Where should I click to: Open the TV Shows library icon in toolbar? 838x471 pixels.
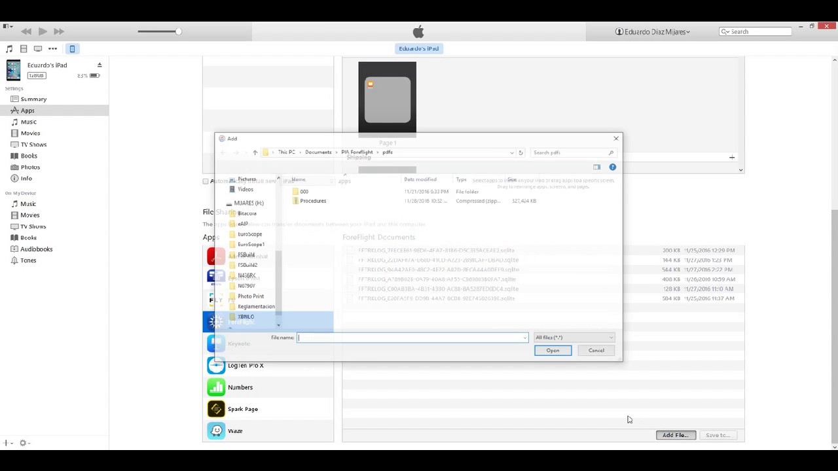click(38, 48)
